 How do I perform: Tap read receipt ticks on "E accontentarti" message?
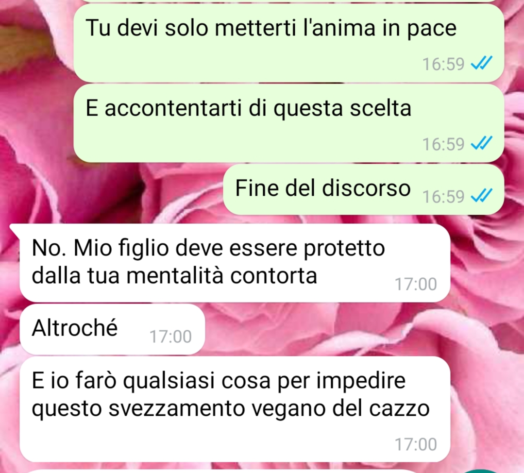(482, 143)
